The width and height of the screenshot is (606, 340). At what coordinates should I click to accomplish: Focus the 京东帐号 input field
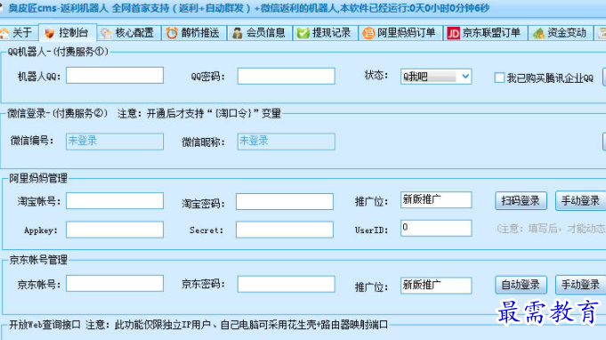115,283
